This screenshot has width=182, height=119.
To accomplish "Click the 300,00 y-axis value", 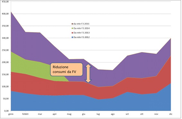I will [5, 38].
